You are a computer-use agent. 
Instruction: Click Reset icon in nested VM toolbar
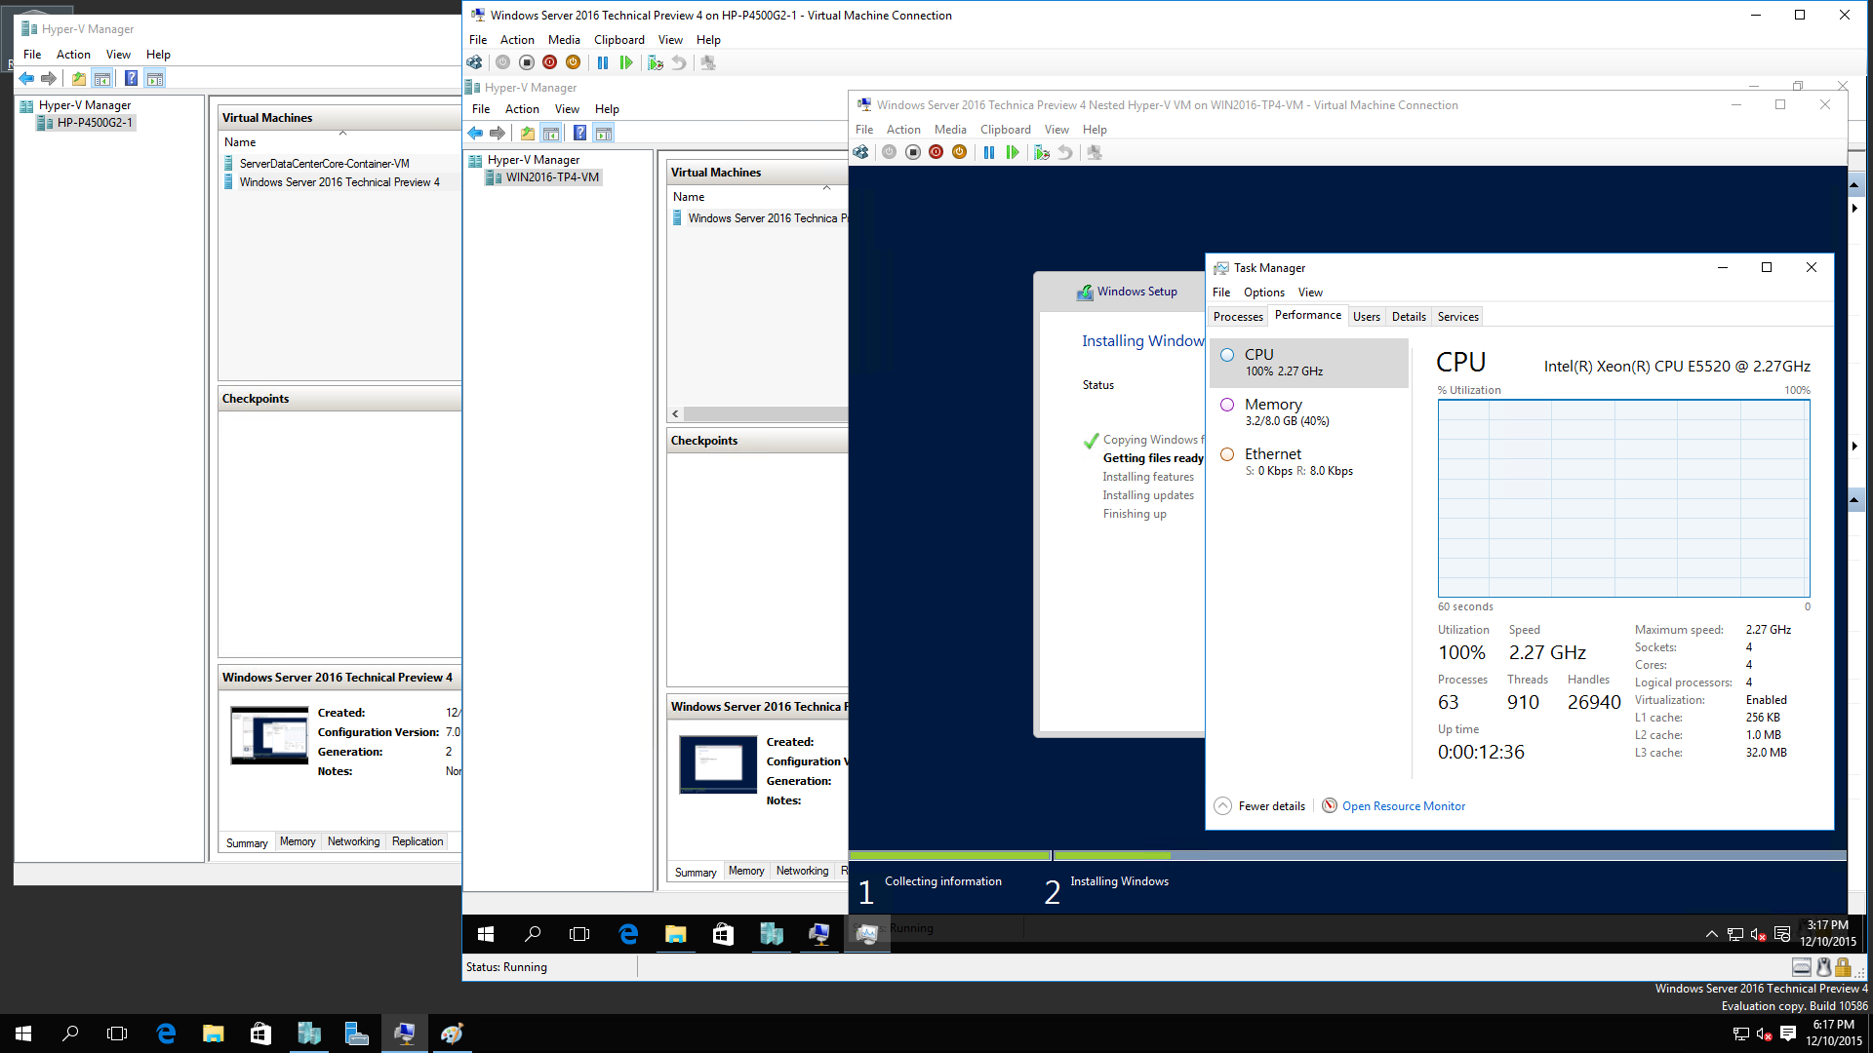1013,152
